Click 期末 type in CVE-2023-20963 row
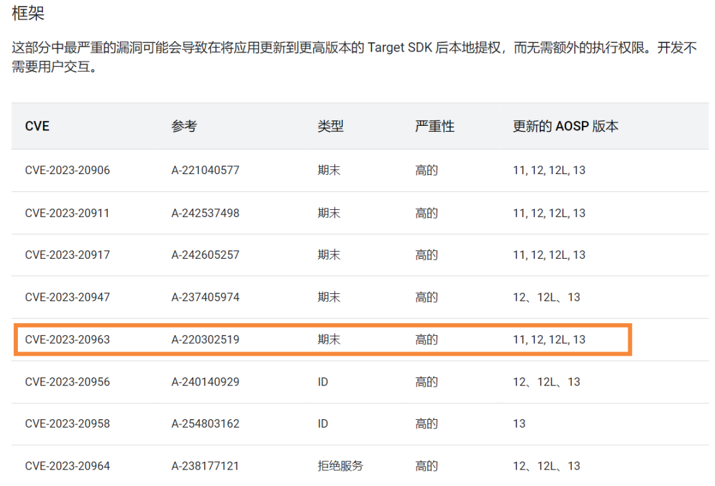This screenshot has width=715, height=486. [x=329, y=340]
